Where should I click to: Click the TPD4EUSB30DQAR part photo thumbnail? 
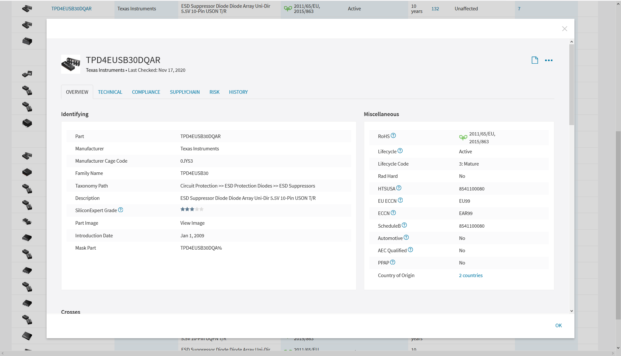[70, 64]
